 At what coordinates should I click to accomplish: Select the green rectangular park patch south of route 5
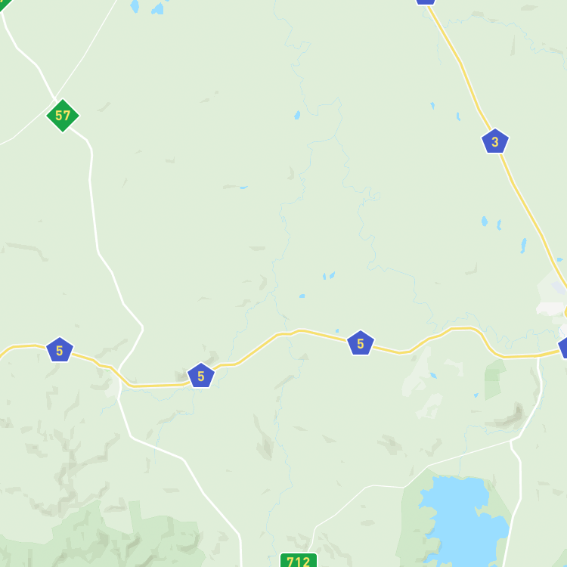click(494, 380)
